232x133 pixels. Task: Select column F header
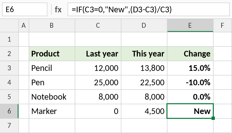click(223, 25)
